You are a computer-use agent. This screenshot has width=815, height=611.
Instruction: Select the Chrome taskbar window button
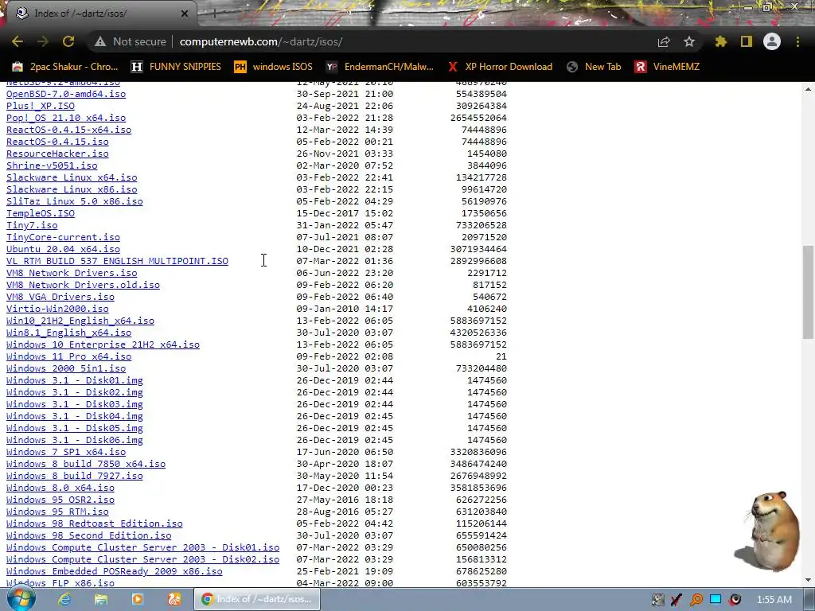point(257,600)
